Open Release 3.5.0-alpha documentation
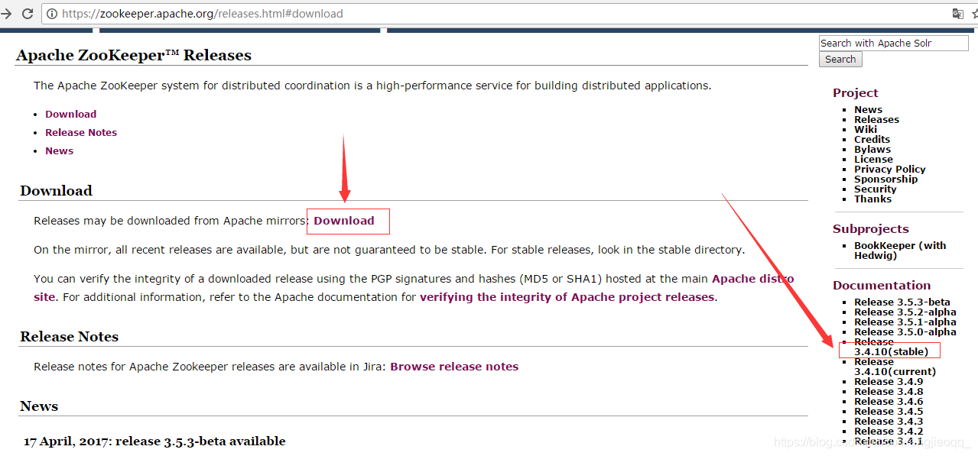The image size is (978, 456). pyautogui.click(x=905, y=332)
